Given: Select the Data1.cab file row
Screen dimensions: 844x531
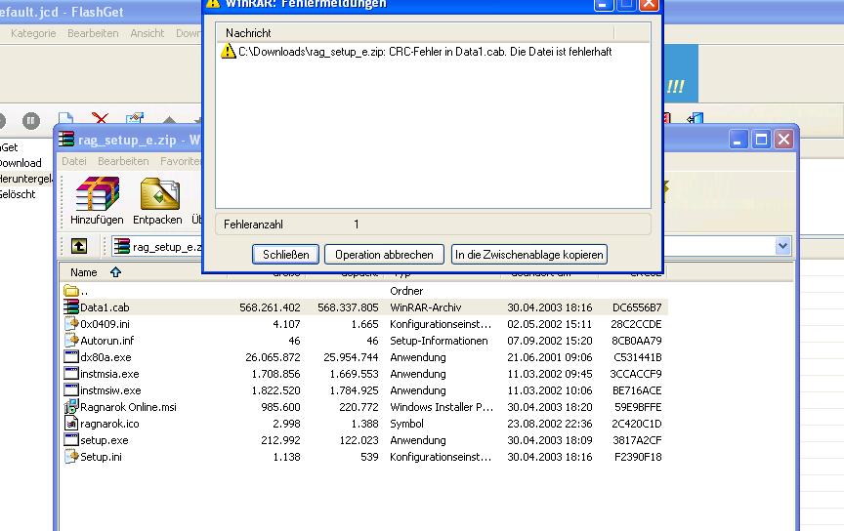Looking at the screenshot, I should click(363, 307).
